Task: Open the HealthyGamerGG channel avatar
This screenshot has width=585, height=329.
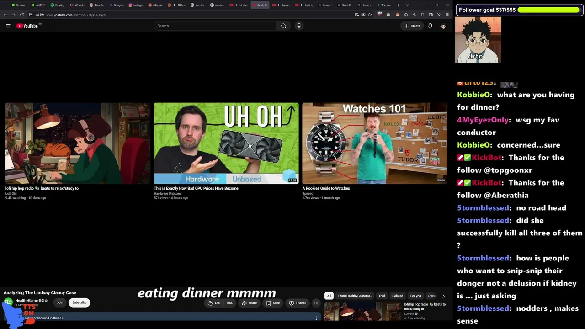Action: 8,302
